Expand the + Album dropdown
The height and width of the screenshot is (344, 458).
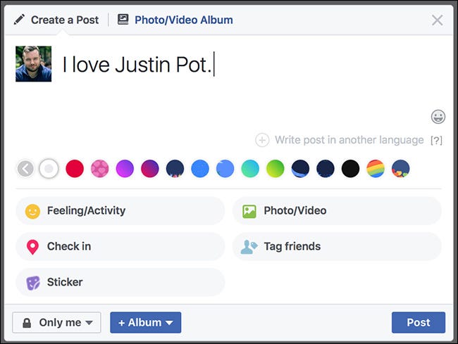click(145, 322)
